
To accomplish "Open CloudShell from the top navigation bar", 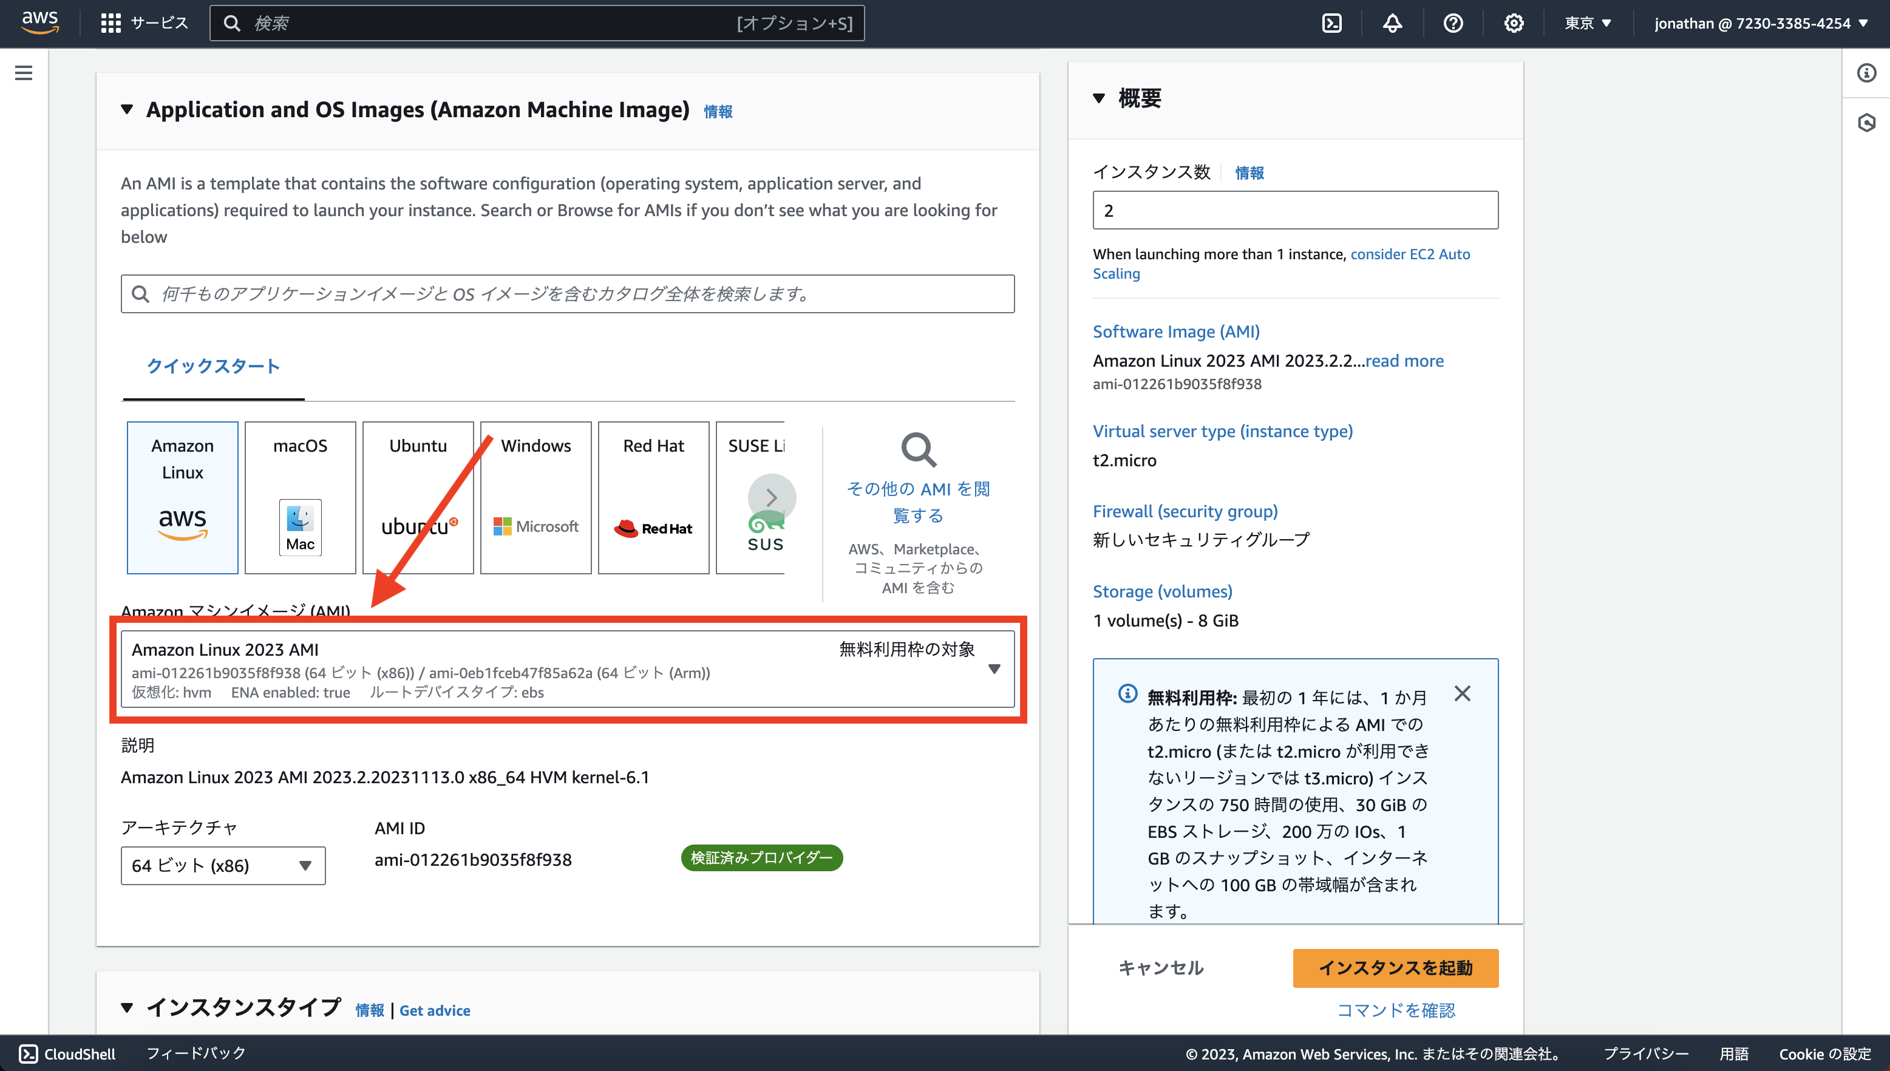I will pos(1333,23).
